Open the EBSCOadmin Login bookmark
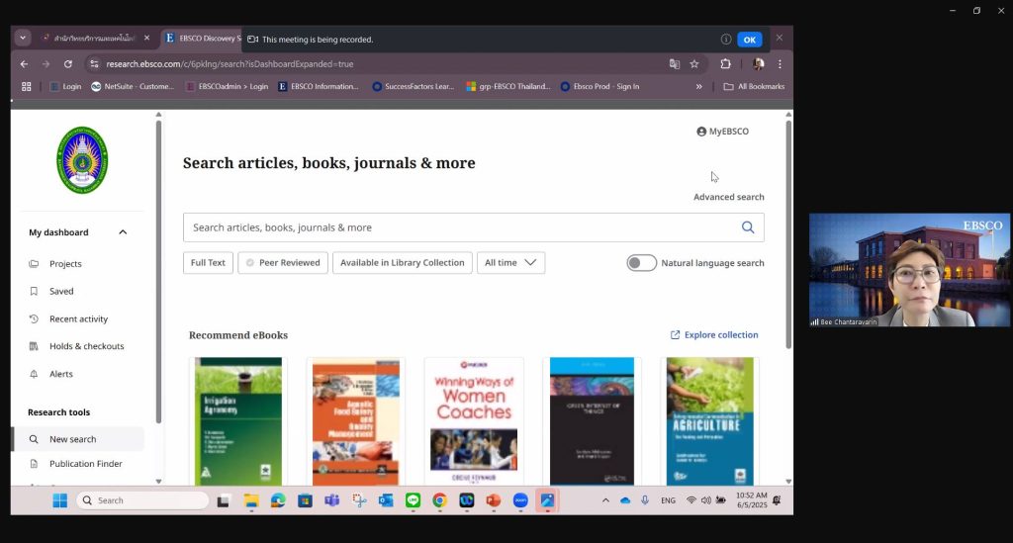This screenshot has height=543, width=1013. coord(227,86)
